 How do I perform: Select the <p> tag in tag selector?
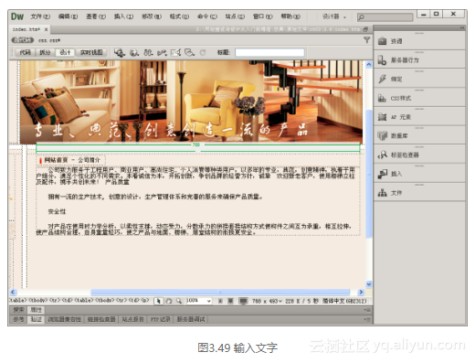[x=145, y=301]
